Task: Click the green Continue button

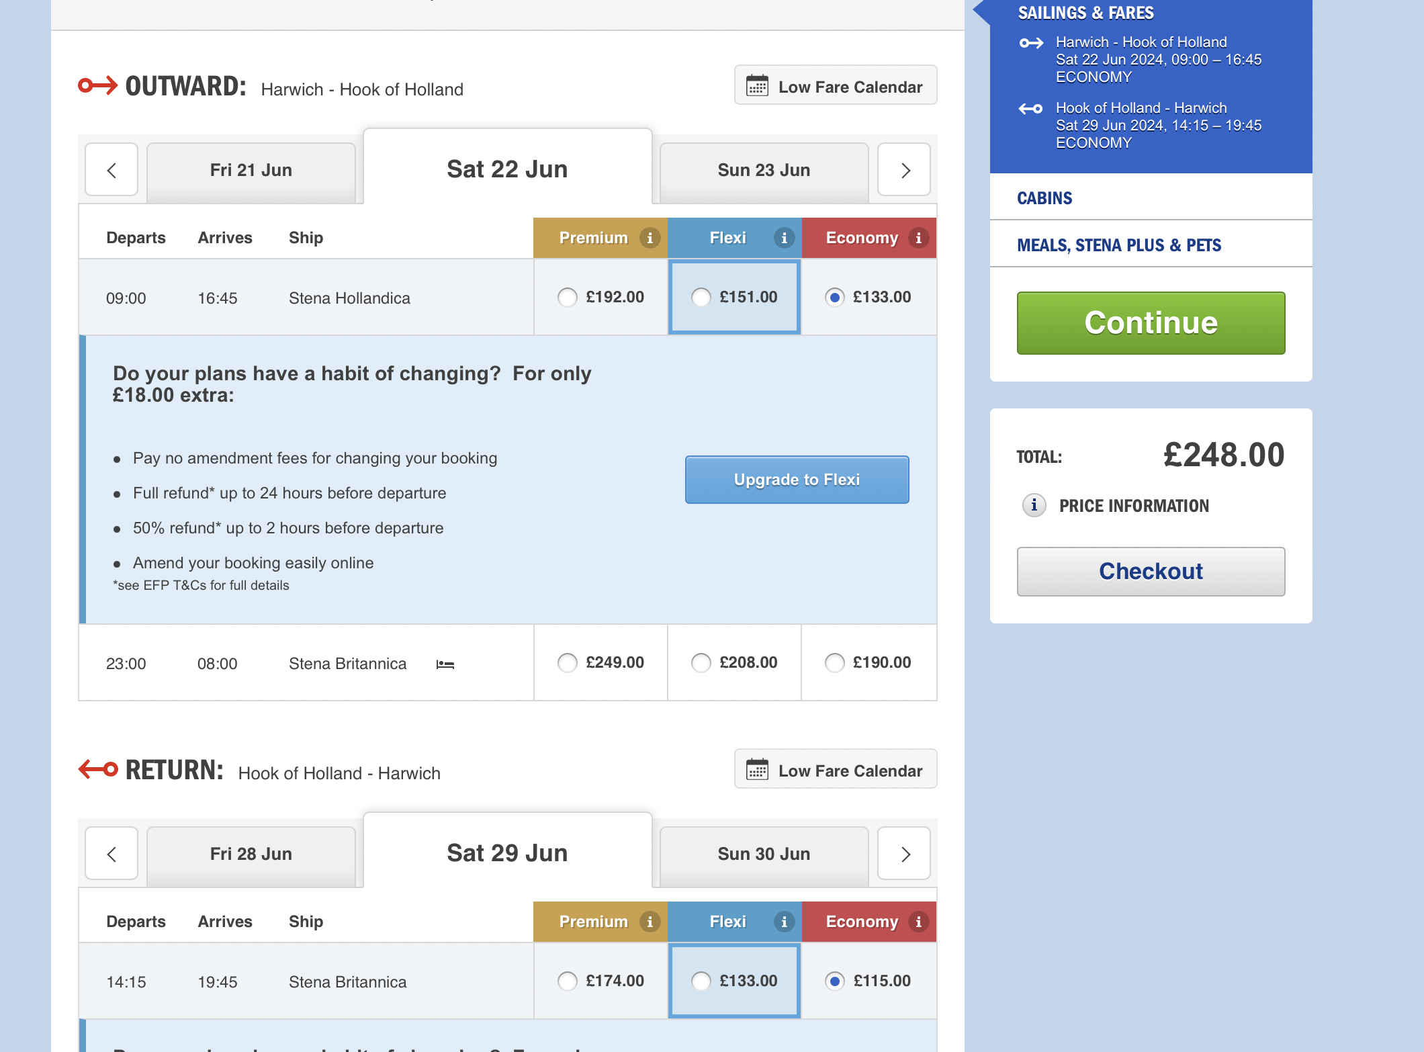Action: (1151, 323)
